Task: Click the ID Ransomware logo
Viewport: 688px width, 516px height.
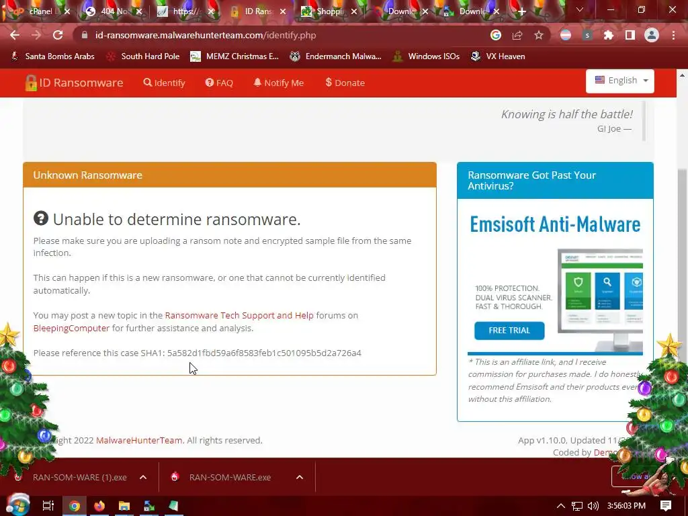Action: click(74, 83)
